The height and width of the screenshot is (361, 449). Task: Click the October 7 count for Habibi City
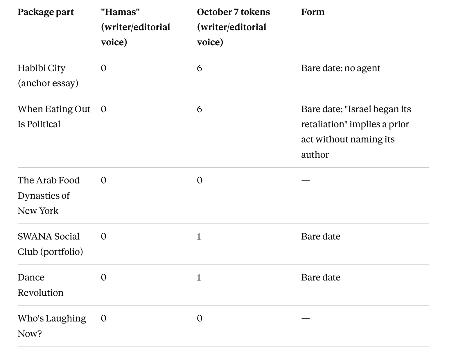tap(199, 68)
